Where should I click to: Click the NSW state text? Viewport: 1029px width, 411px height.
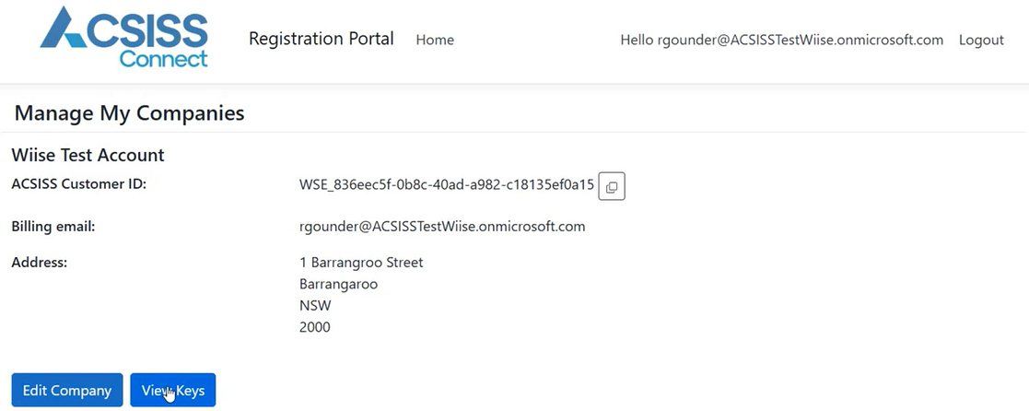tap(315, 305)
